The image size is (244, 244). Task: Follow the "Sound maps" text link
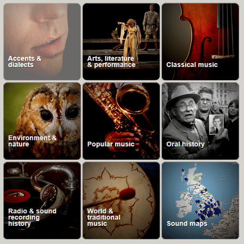pos(187,223)
